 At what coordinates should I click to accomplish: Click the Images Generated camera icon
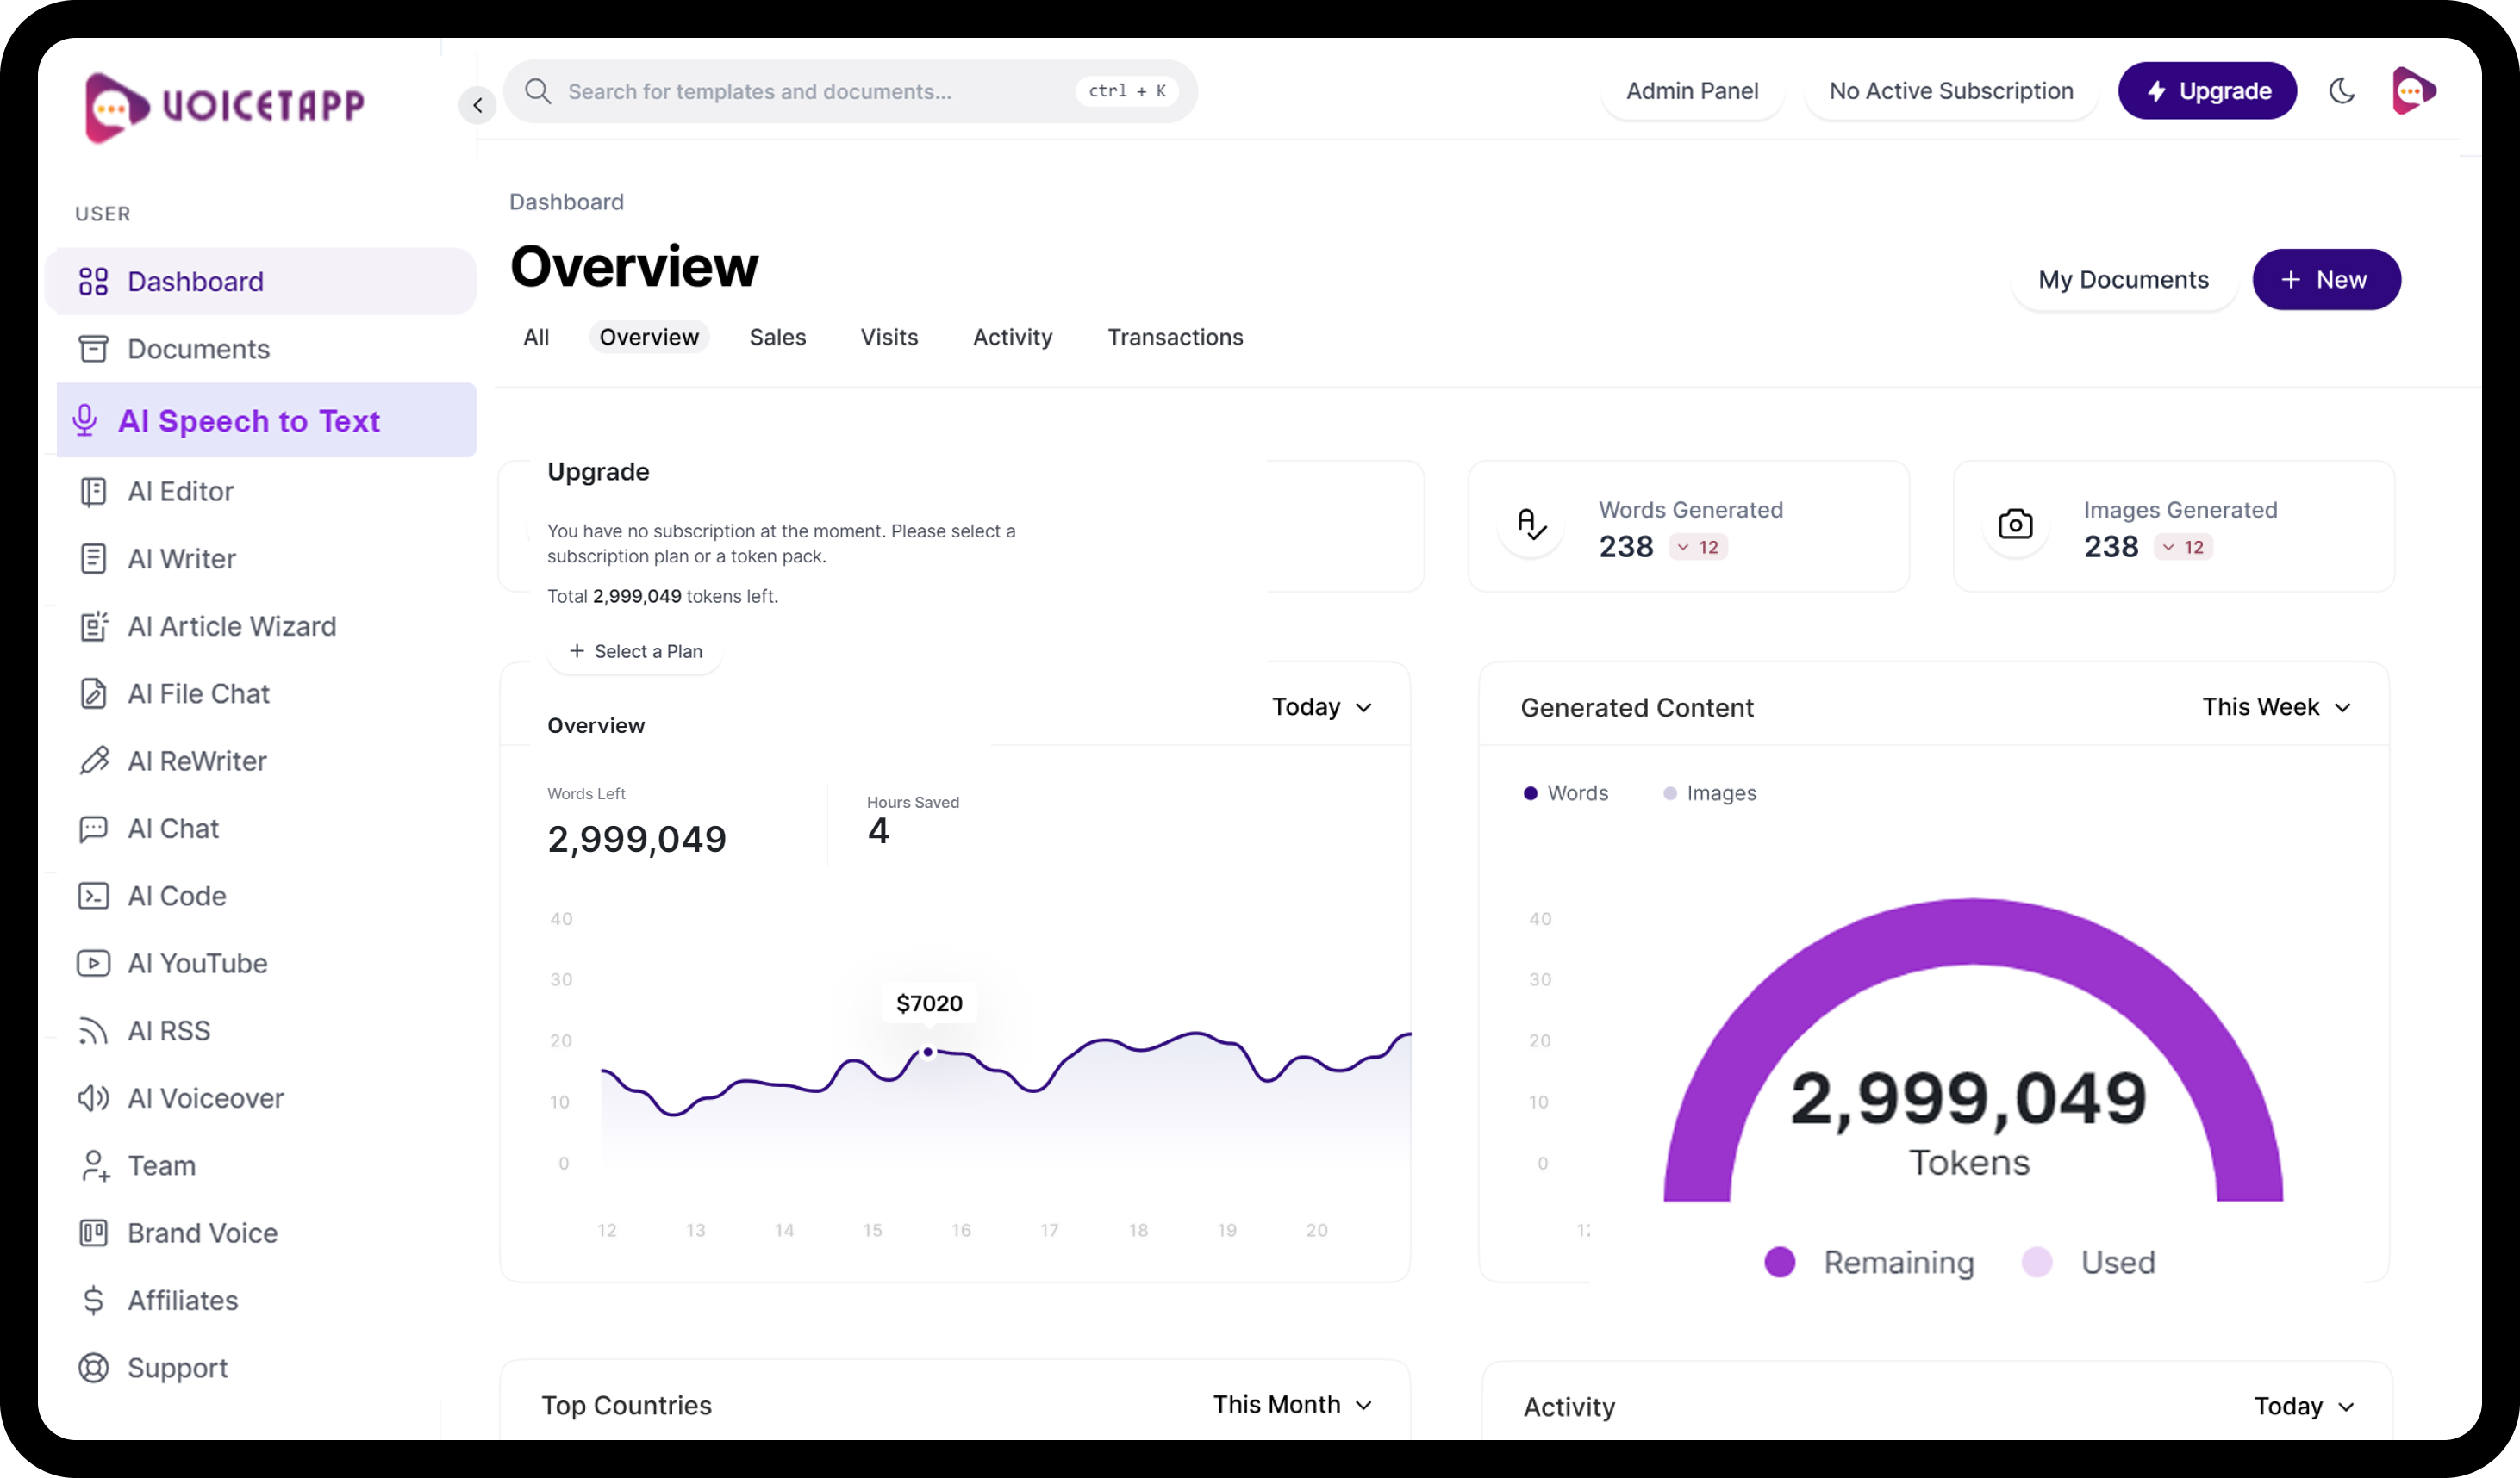pos(2015,525)
